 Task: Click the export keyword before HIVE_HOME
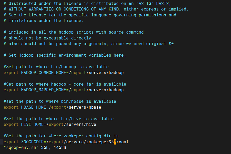coord(11,125)
